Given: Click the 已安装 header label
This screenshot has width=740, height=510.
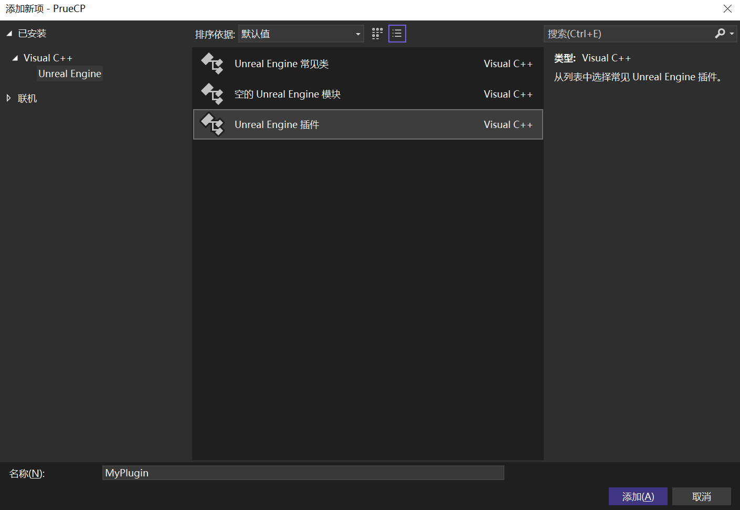Looking at the screenshot, I should click(32, 34).
